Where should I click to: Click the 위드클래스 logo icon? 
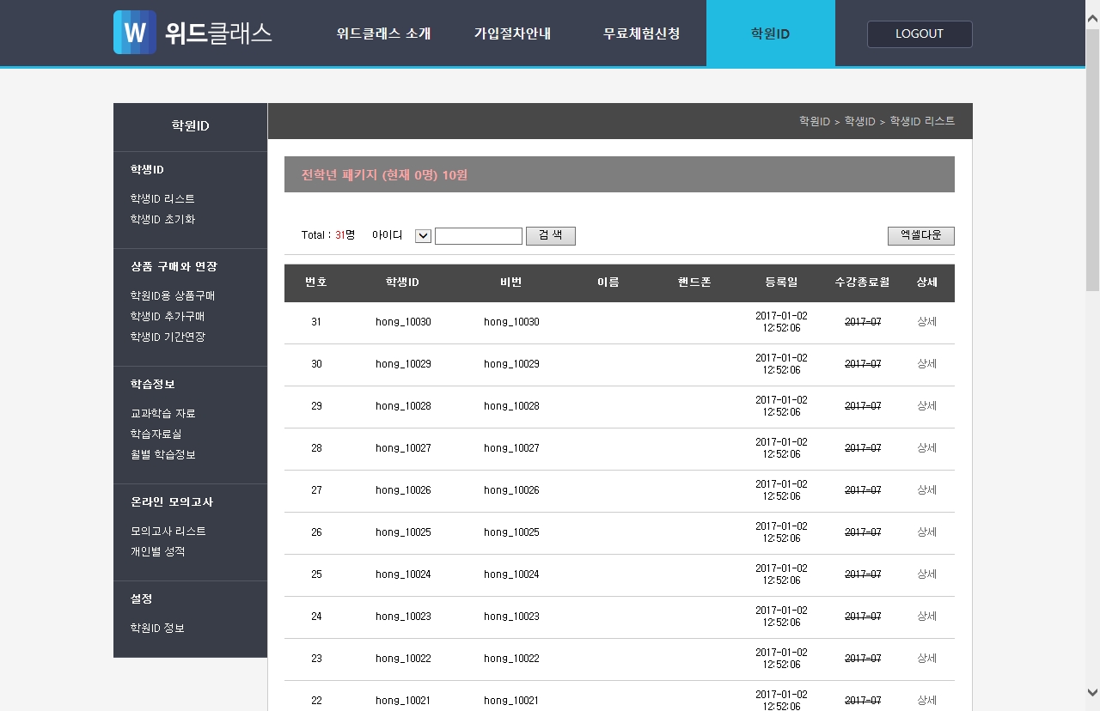coord(135,33)
